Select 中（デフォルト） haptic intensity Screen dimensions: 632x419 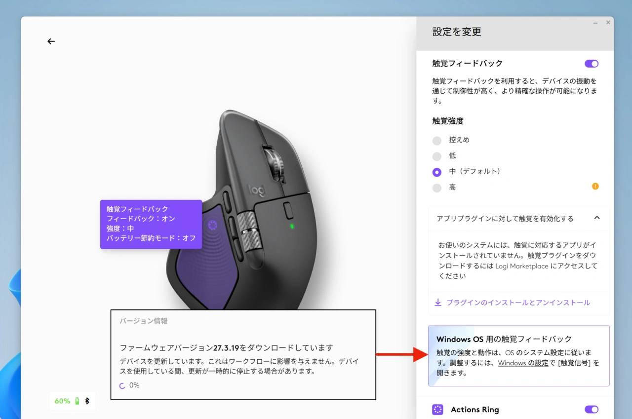(x=436, y=172)
